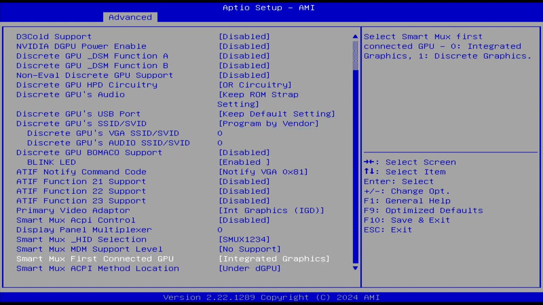543x305 pixels.
Task: Select Discrete GPU _DSM Function B label
Action: pyautogui.click(x=92, y=66)
